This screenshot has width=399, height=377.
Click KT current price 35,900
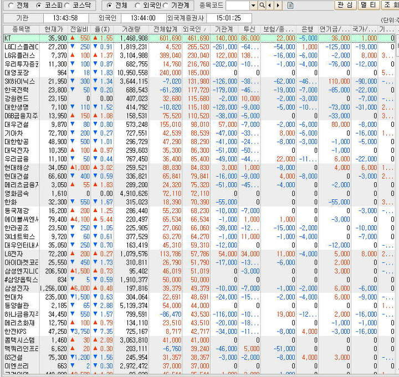click(x=58, y=38)
